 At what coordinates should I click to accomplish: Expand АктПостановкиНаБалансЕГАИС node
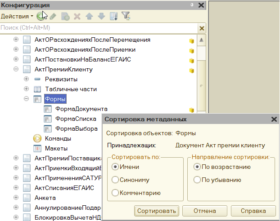[16, 59]
